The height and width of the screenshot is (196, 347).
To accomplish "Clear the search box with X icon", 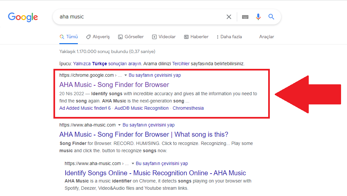I will click(229, 17).
